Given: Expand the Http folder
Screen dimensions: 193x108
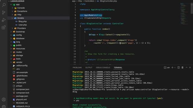Looking at the screenshot, I should click(x=19, y=15).
